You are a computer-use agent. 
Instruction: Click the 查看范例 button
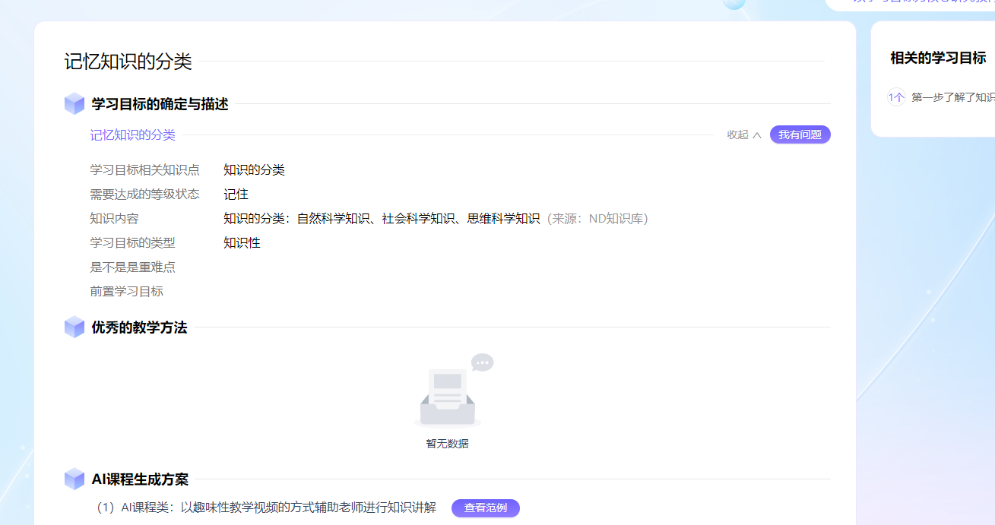click(486, 508)
